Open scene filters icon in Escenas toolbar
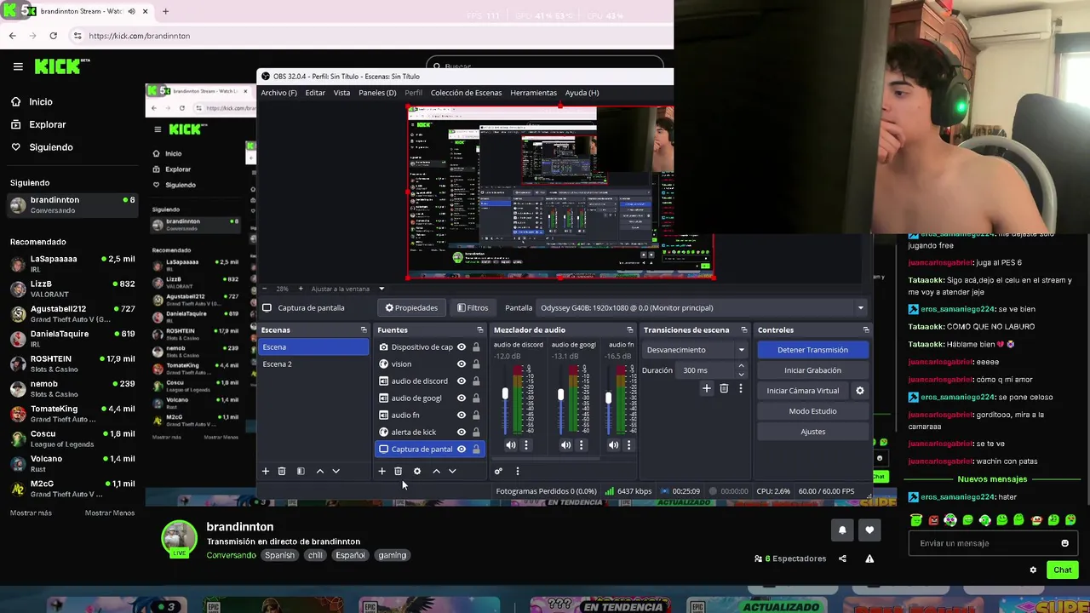This screenshot has width=1090, height=613. [x=301, y=471]
